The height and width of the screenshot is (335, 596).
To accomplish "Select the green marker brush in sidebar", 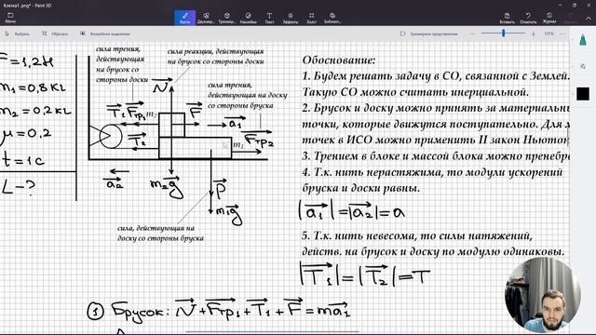I will [583, 40].
